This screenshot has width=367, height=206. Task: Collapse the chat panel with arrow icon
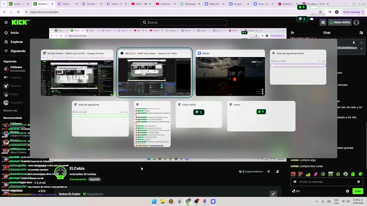[x=292, y=33]
